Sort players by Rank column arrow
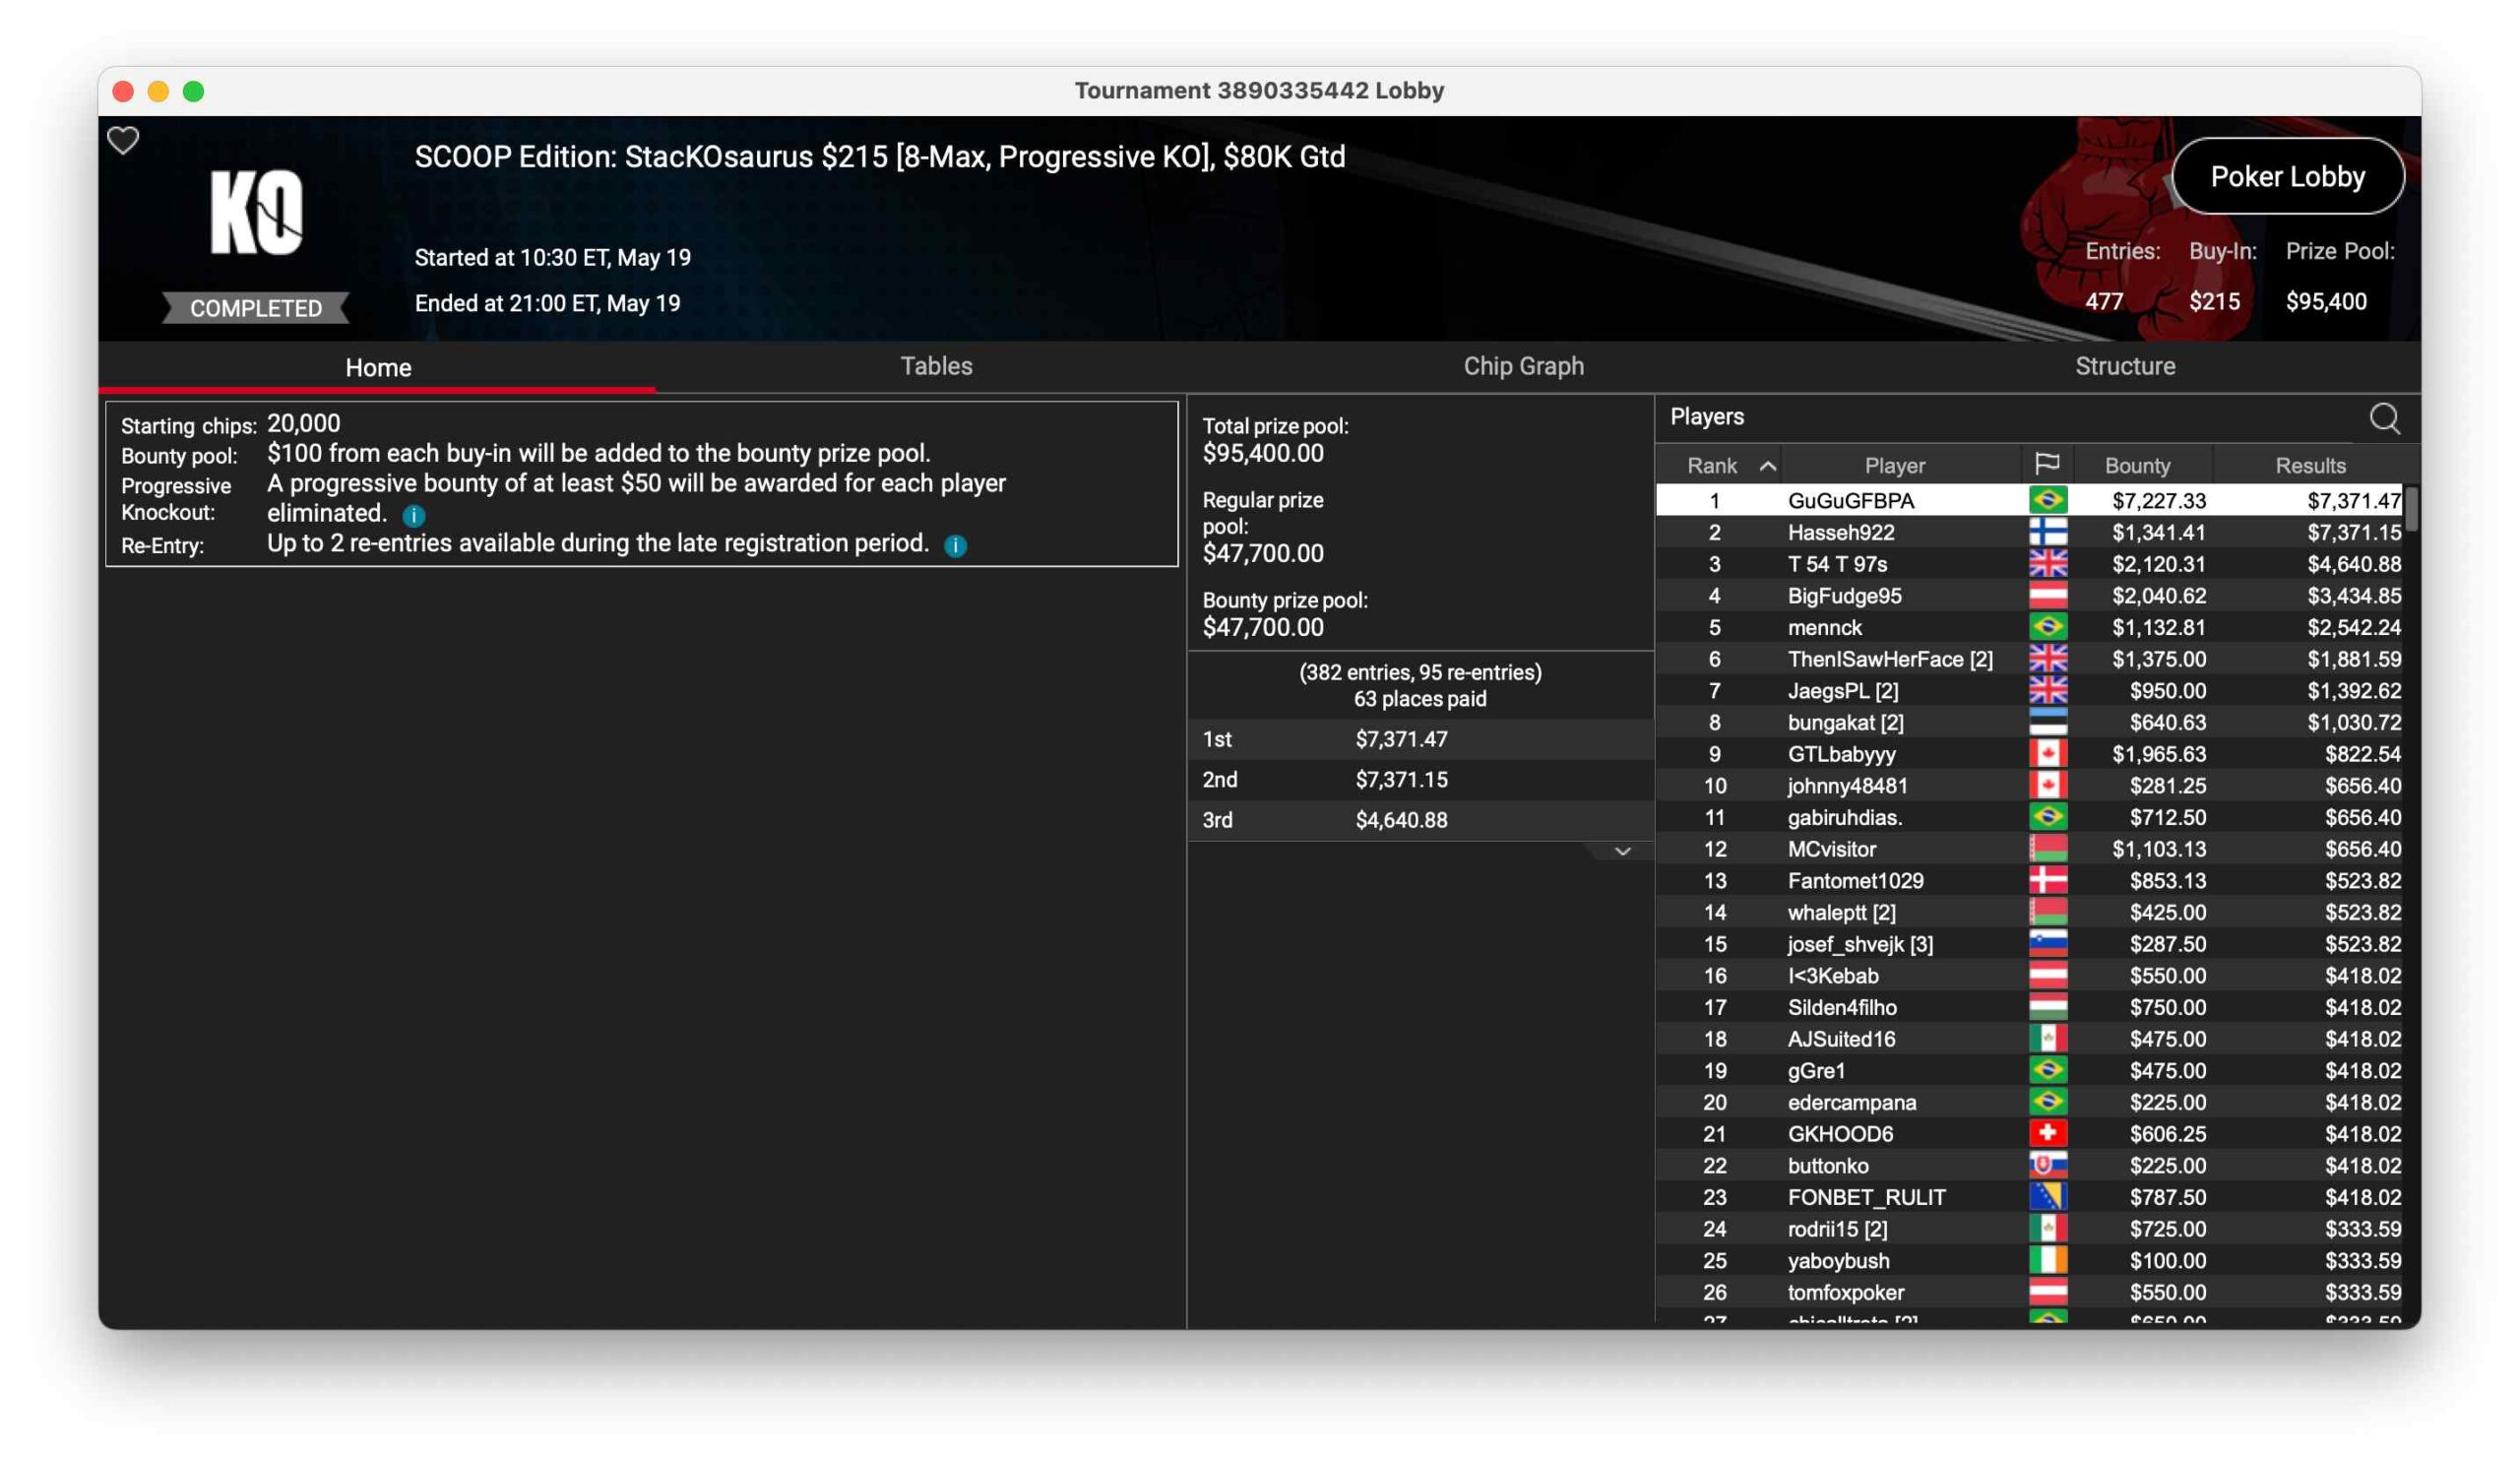Viewport: 2520px width, 1460px height. [1767, 466]
